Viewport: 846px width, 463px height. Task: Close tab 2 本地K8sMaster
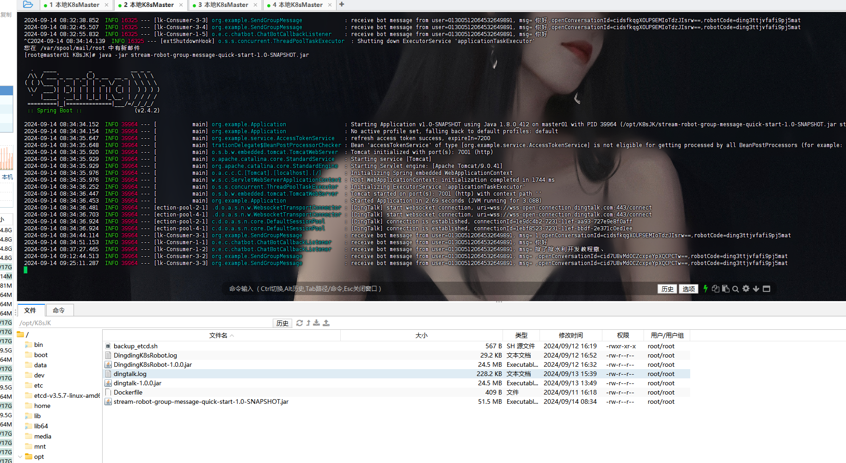181,5
